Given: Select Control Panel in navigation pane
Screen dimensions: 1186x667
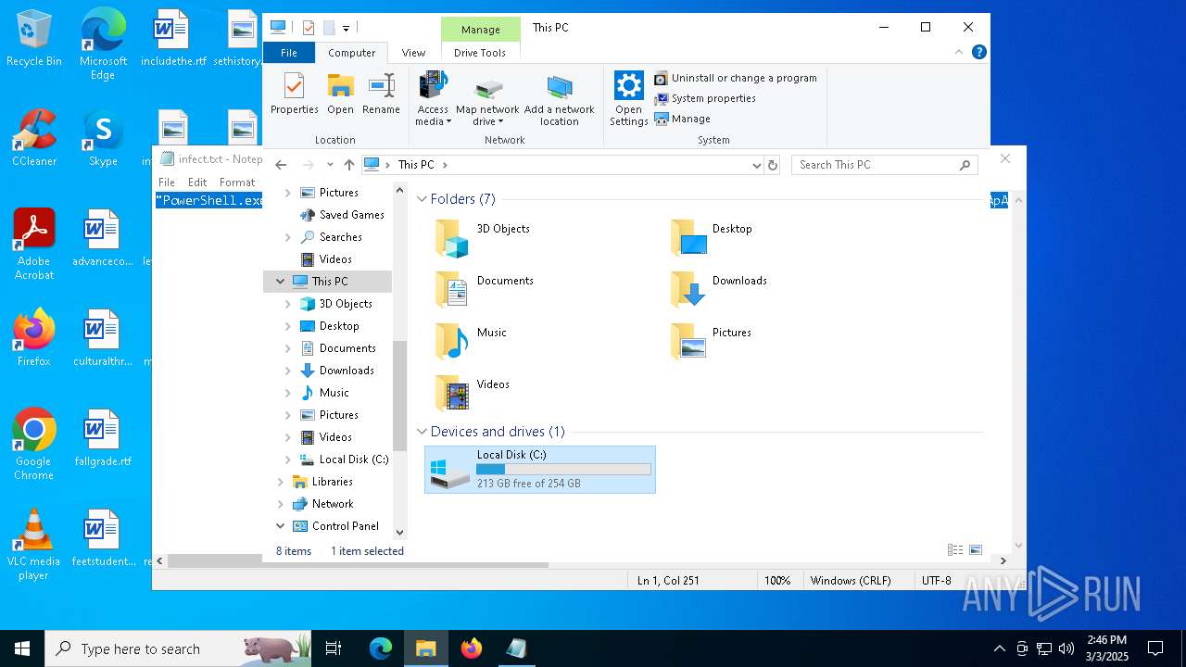Looking at the screenshot, I should (x=335, y=526).
